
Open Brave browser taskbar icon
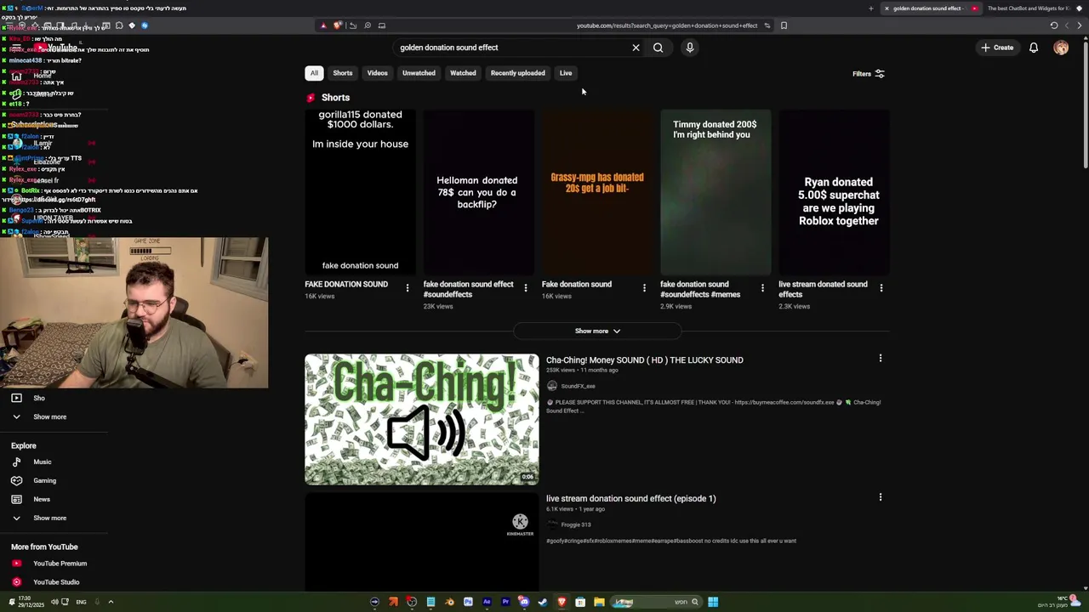(562, 602)
